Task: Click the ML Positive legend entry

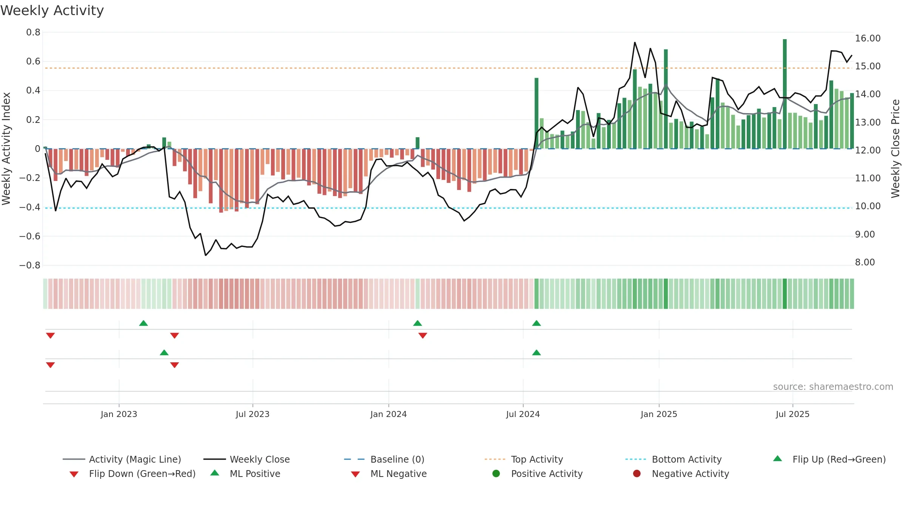Action: [245, 474]
